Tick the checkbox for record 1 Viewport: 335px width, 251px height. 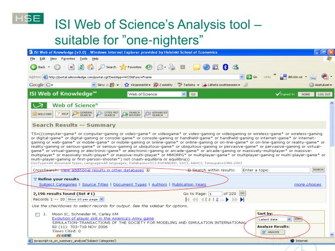[37, 214]
